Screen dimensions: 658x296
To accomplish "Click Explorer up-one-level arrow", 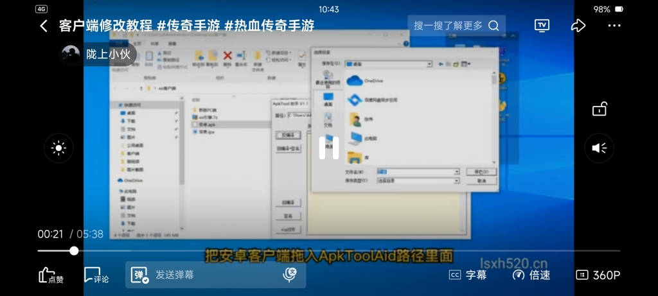I will [141, 89].
